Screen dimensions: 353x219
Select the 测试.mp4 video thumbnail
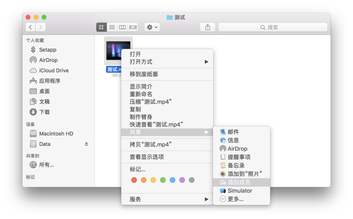click(x=118, y=51)
